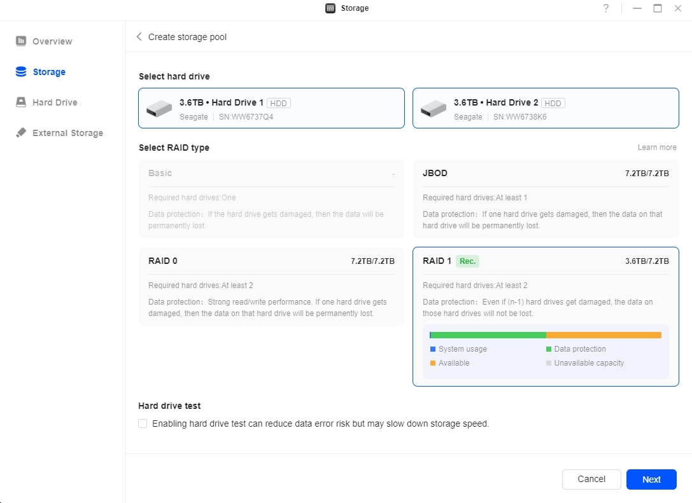The height and width of the screenshot is (503, 692).
Task: Click the Hard Drive sidebar icon
Action: (21, 102)
